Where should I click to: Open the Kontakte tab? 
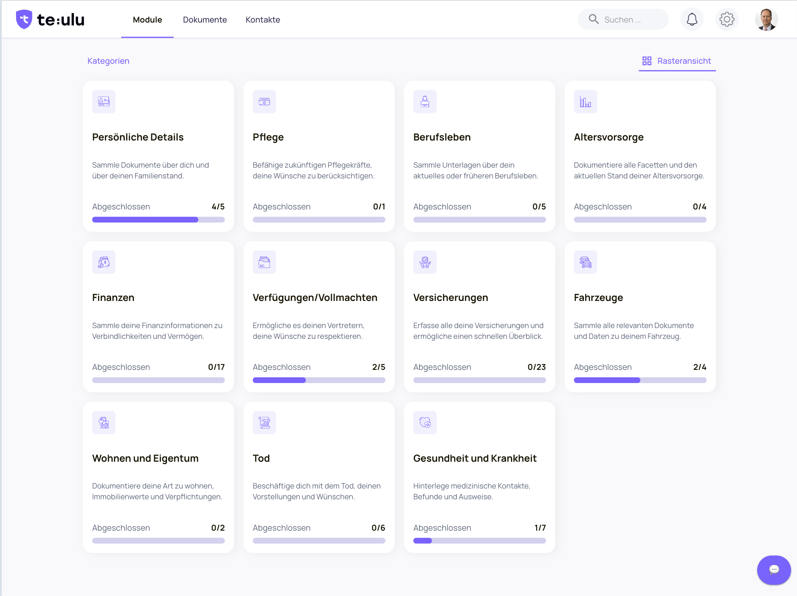tap(263, 20)
